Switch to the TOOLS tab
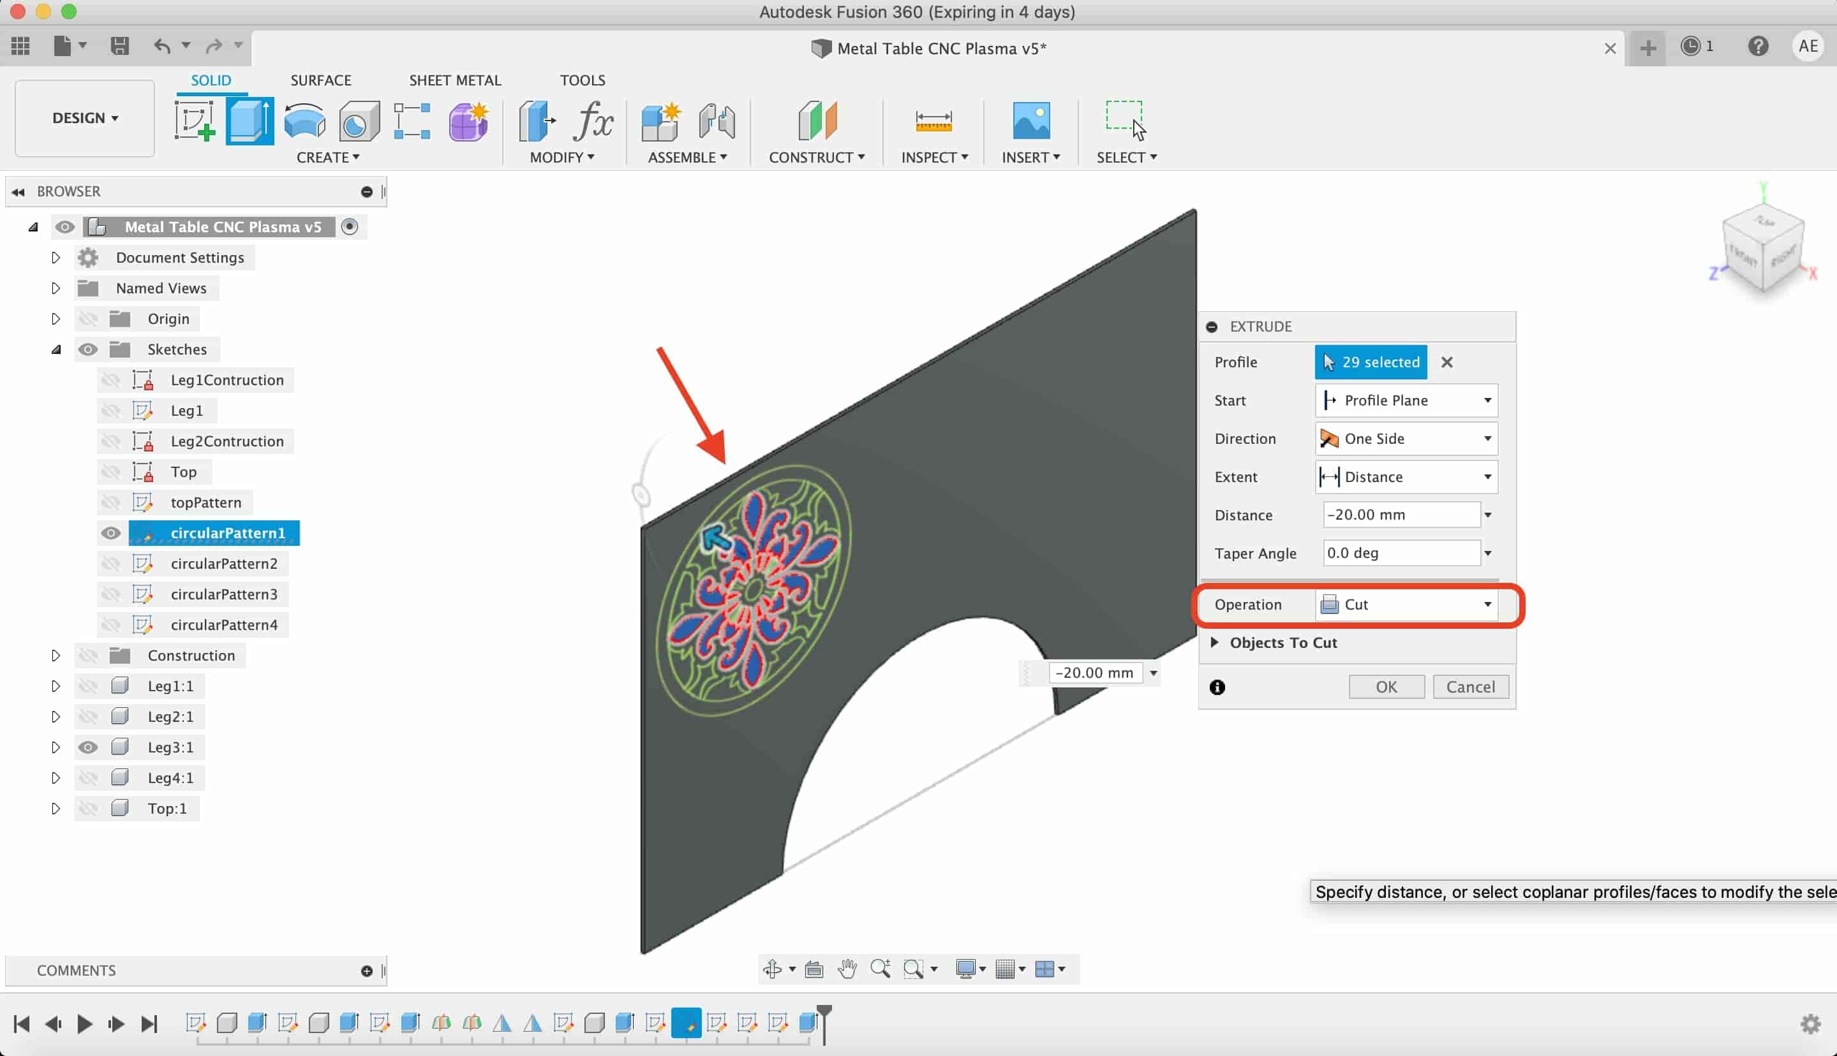This screenshot has height=1056, width=1837. [x=583, y=80]
